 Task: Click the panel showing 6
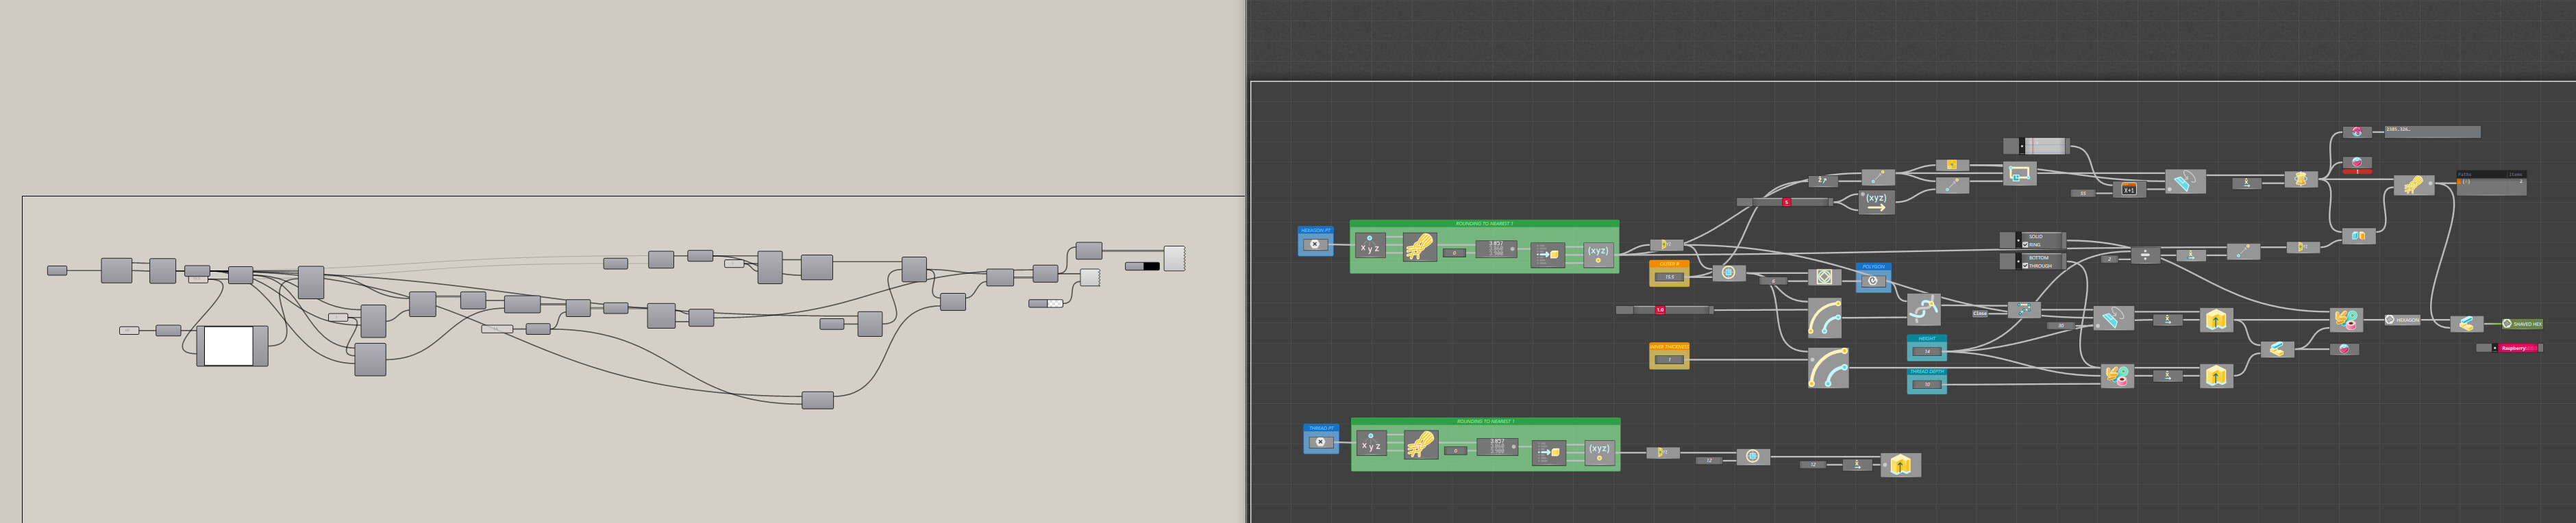[x=1773, y=281]
